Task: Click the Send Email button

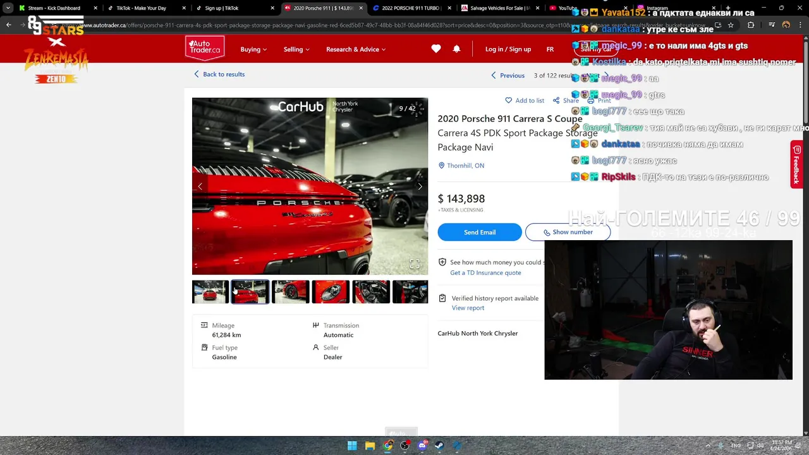Action: [x=480, y=232]
